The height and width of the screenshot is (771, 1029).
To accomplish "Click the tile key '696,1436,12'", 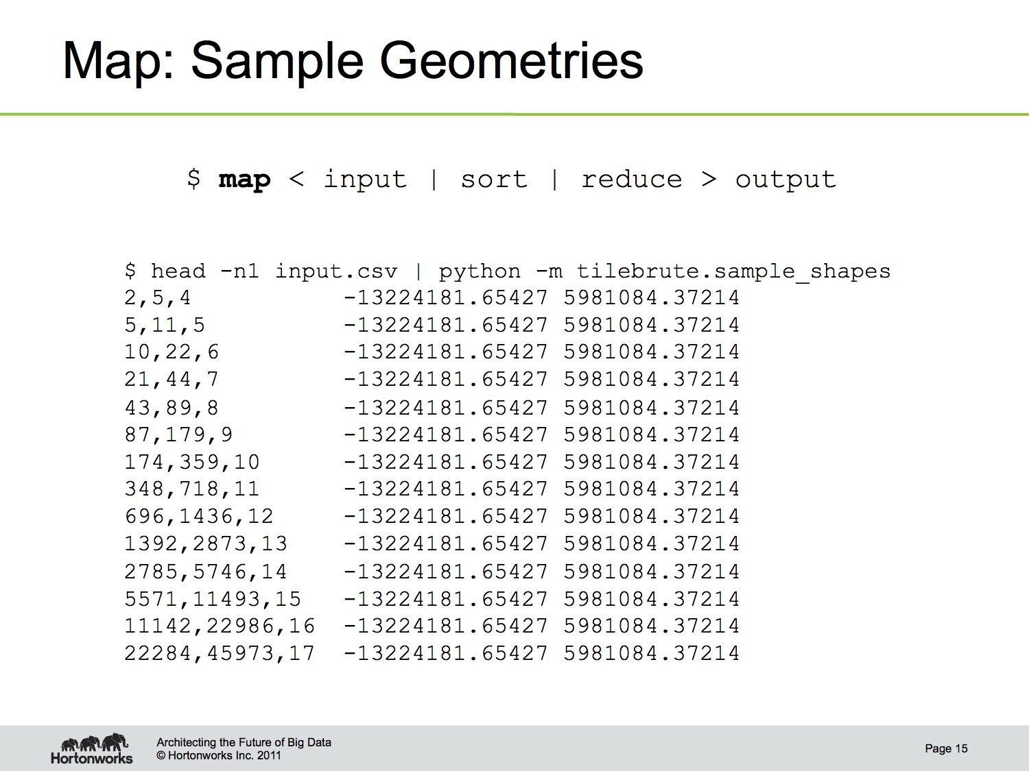I will (x=199, y=517).
